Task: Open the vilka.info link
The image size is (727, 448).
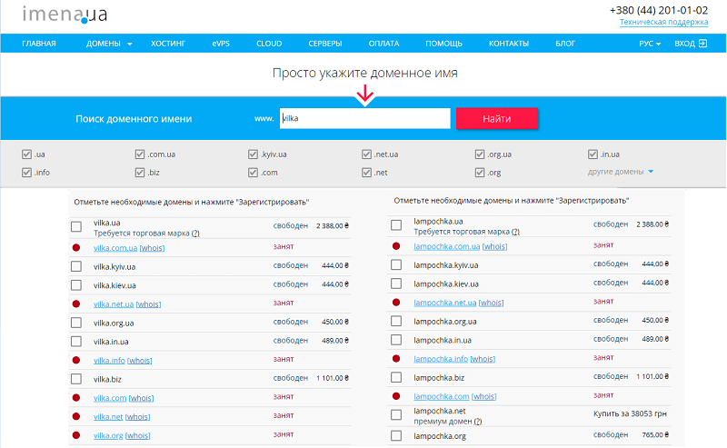Action: pyautogui.click(x=109, y=361)
